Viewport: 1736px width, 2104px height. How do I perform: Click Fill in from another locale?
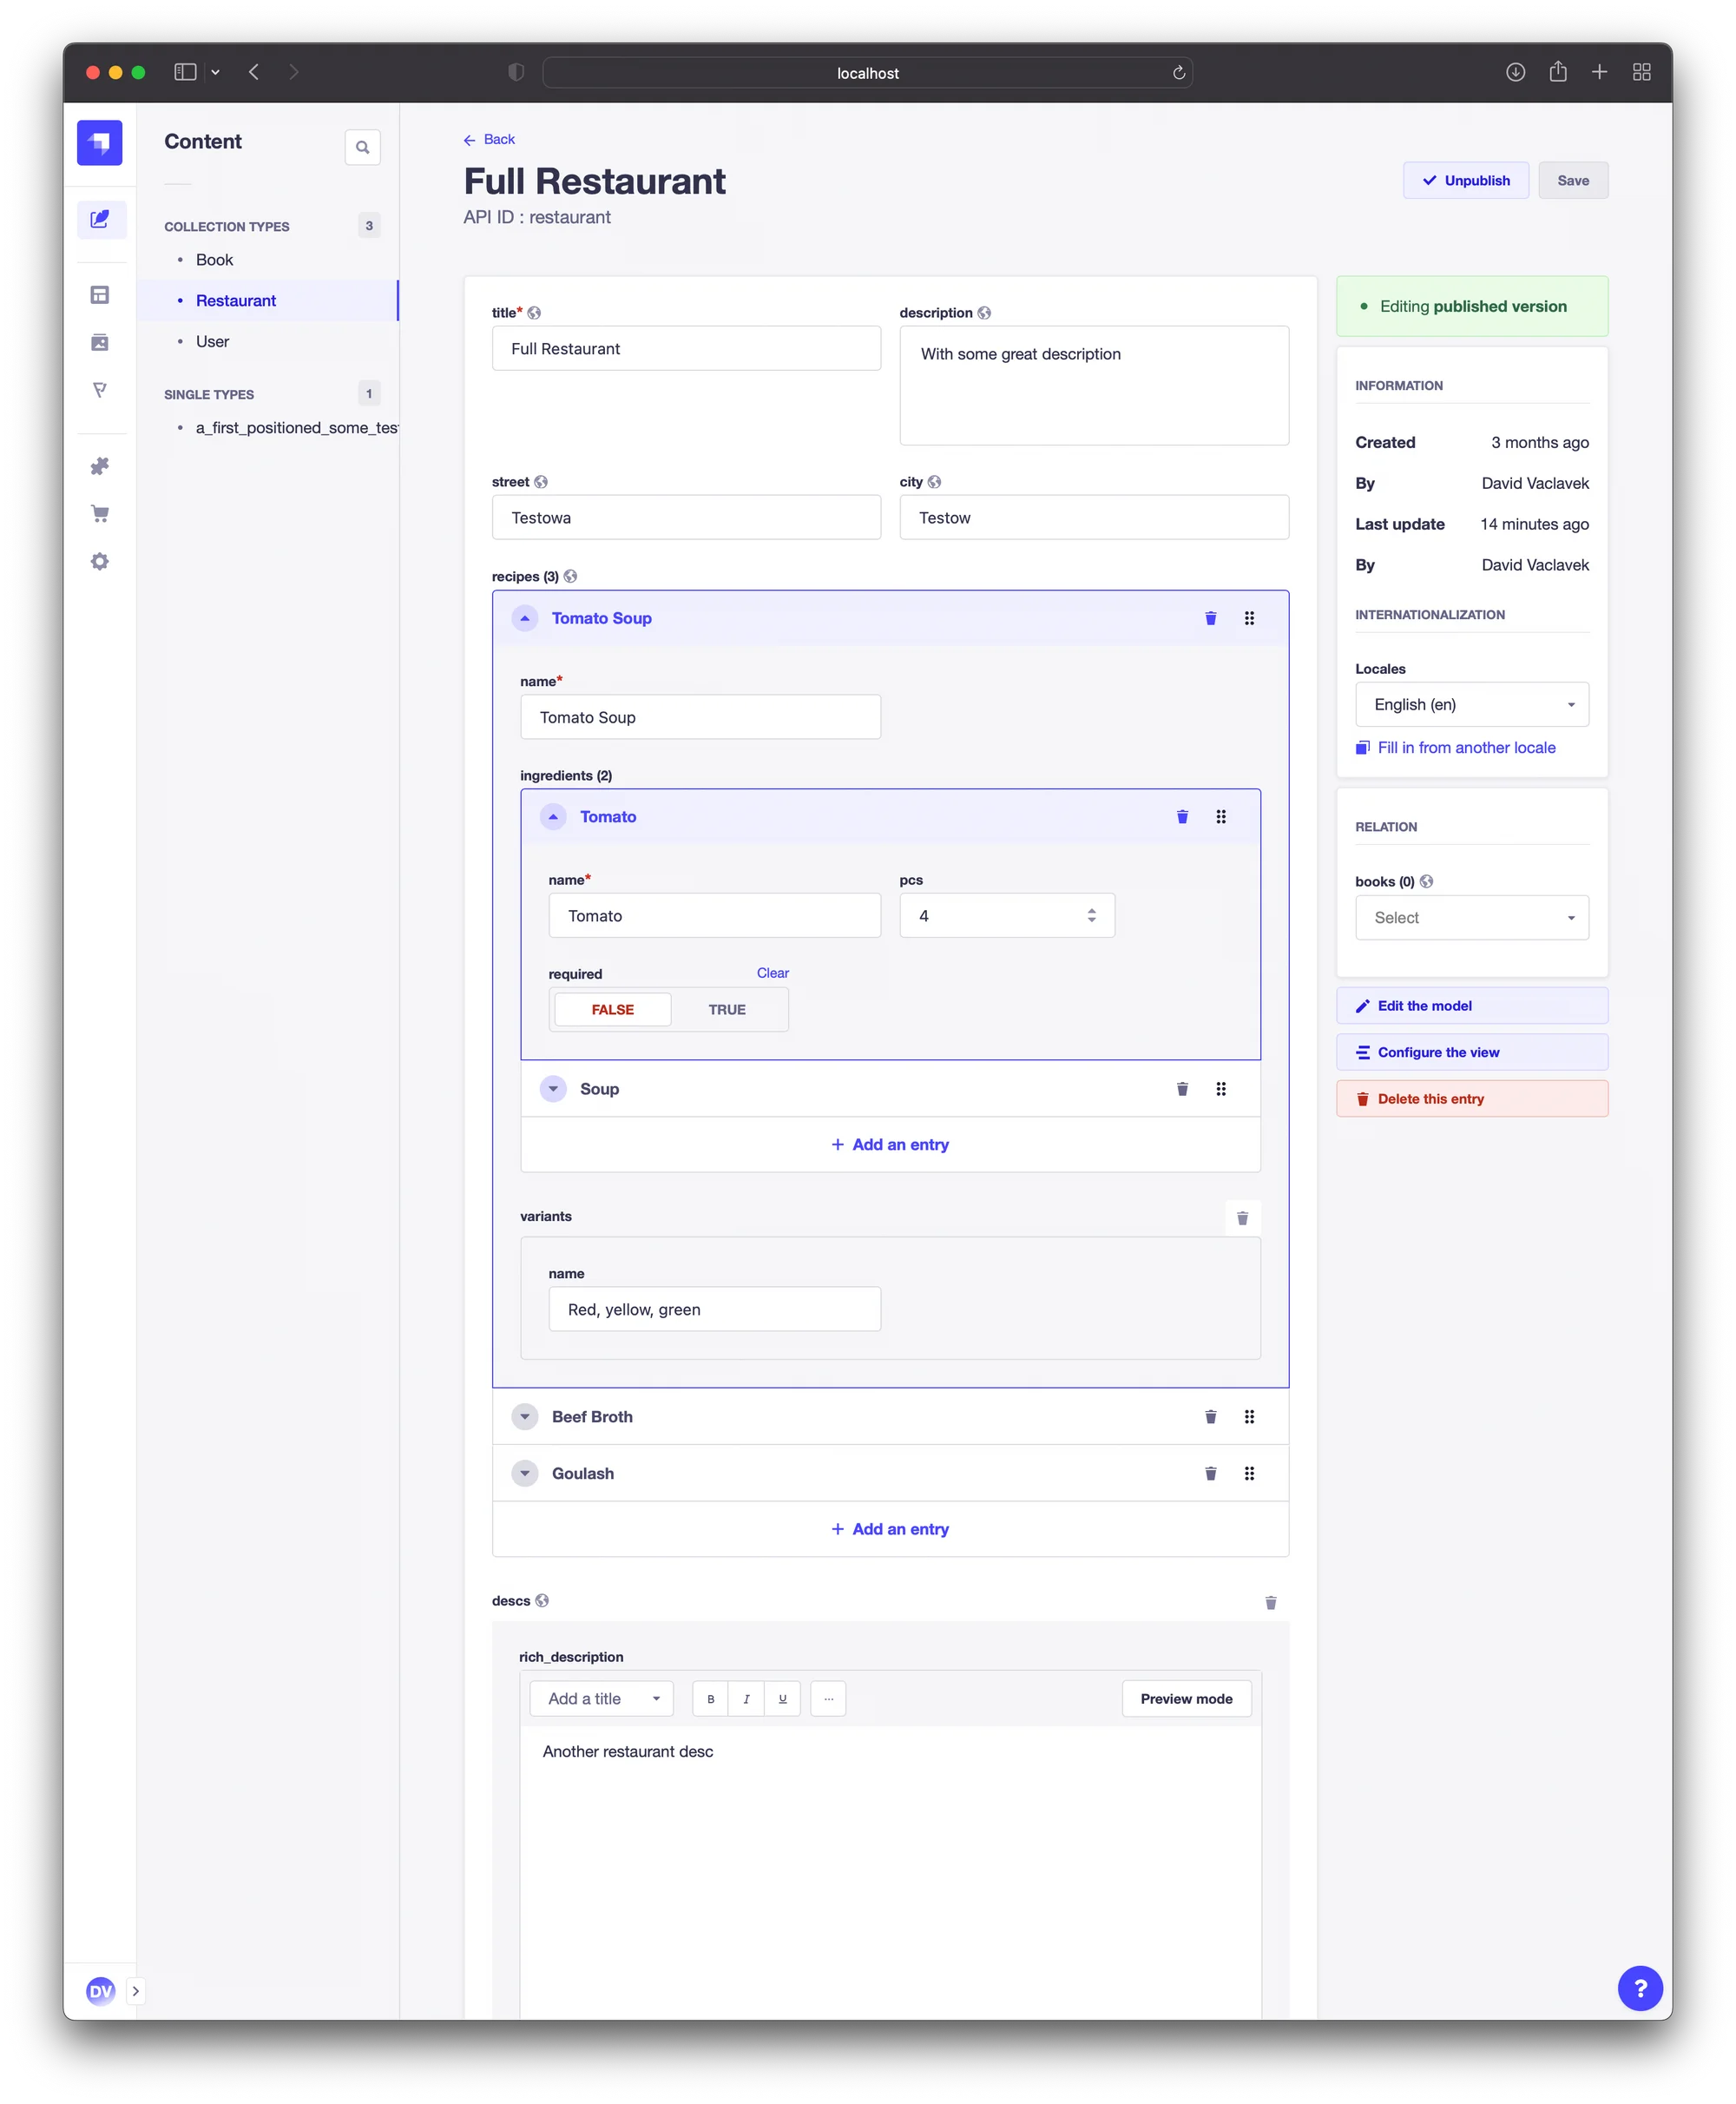(x=1465, y=748)
